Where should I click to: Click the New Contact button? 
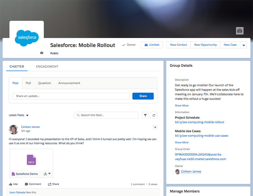(178, 45)
